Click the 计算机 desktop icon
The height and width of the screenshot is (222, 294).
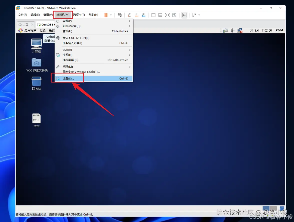click(x=36, y=46)
